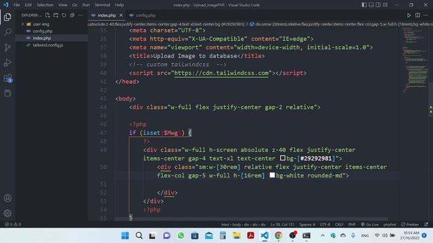
Task: Click the VS Code logo in title bar
Action: [x=6, y=5]
